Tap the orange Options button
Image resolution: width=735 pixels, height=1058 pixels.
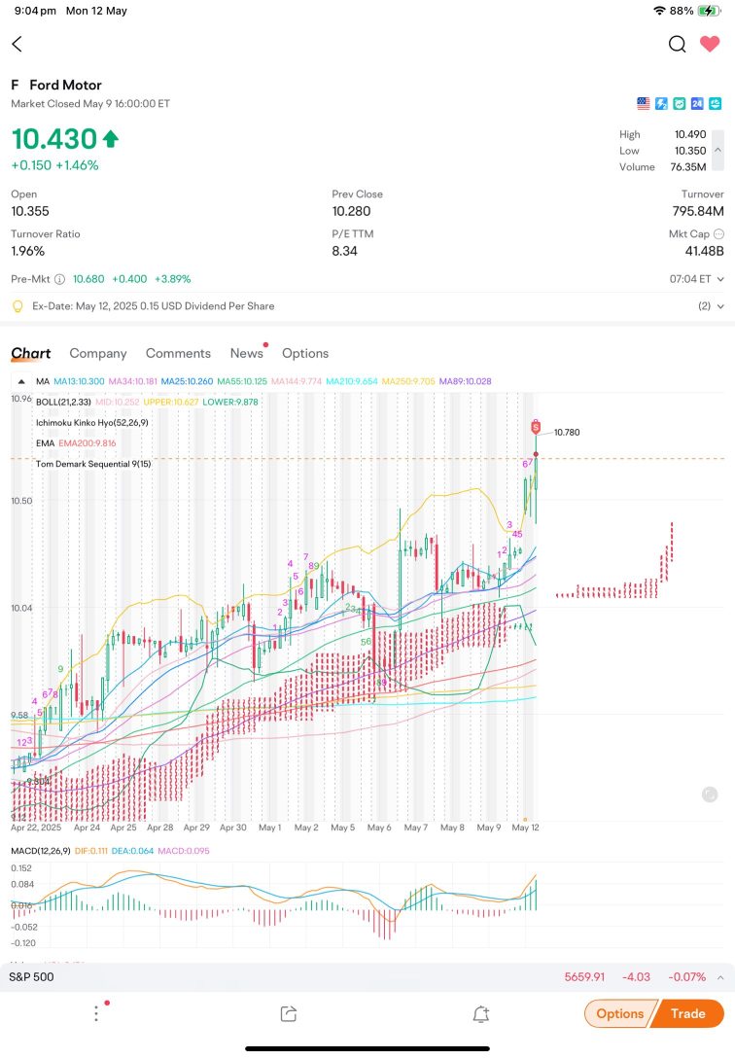click(619, 1013)
